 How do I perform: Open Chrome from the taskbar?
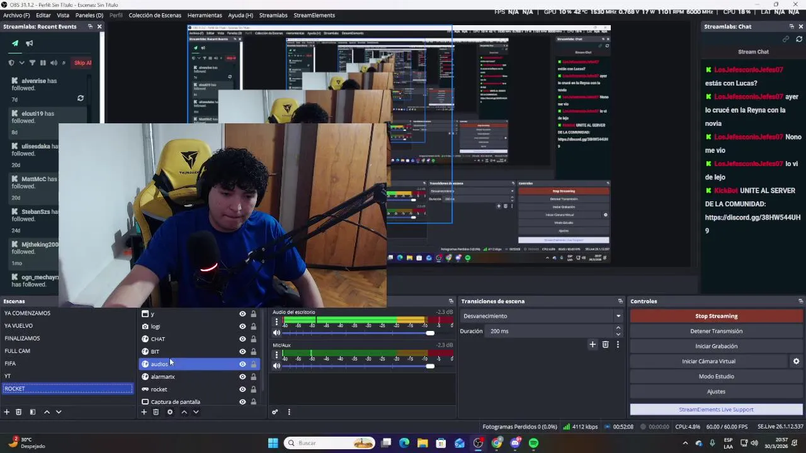pyautogui.click(x=497, y=443)
